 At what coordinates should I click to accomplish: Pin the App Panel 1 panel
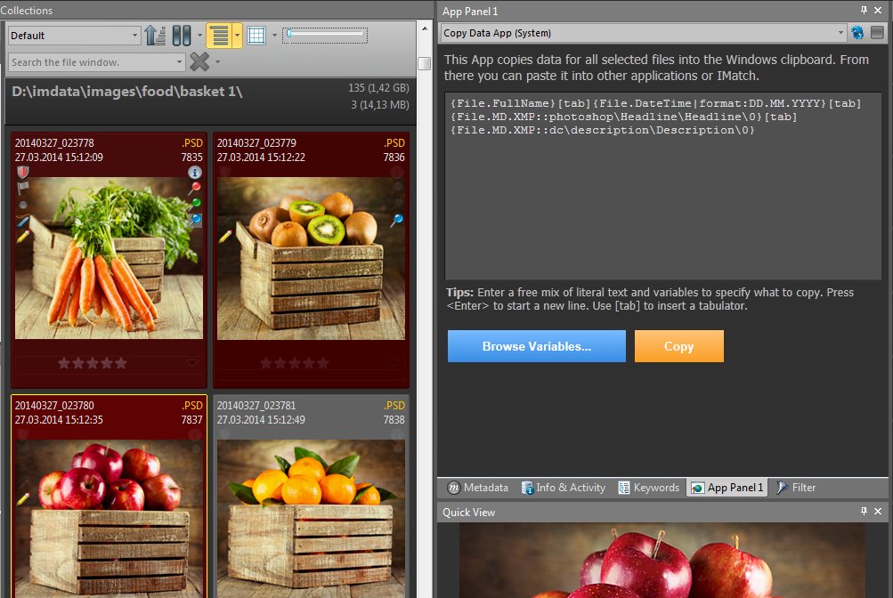click(x=864, y=11)
